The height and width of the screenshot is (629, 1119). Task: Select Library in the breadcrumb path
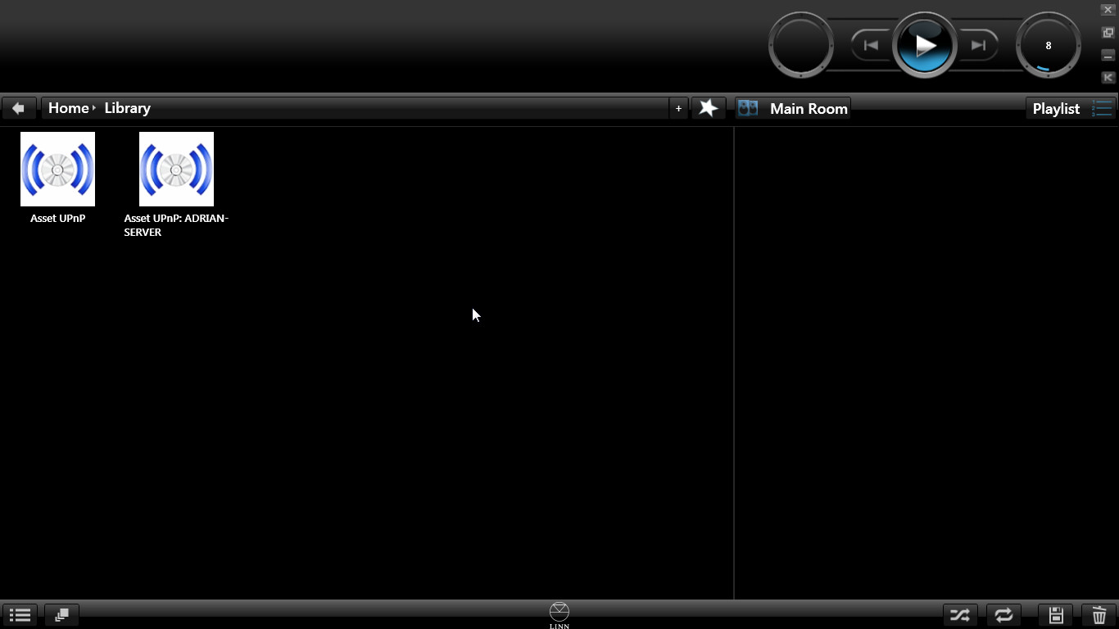pos(127,108)
